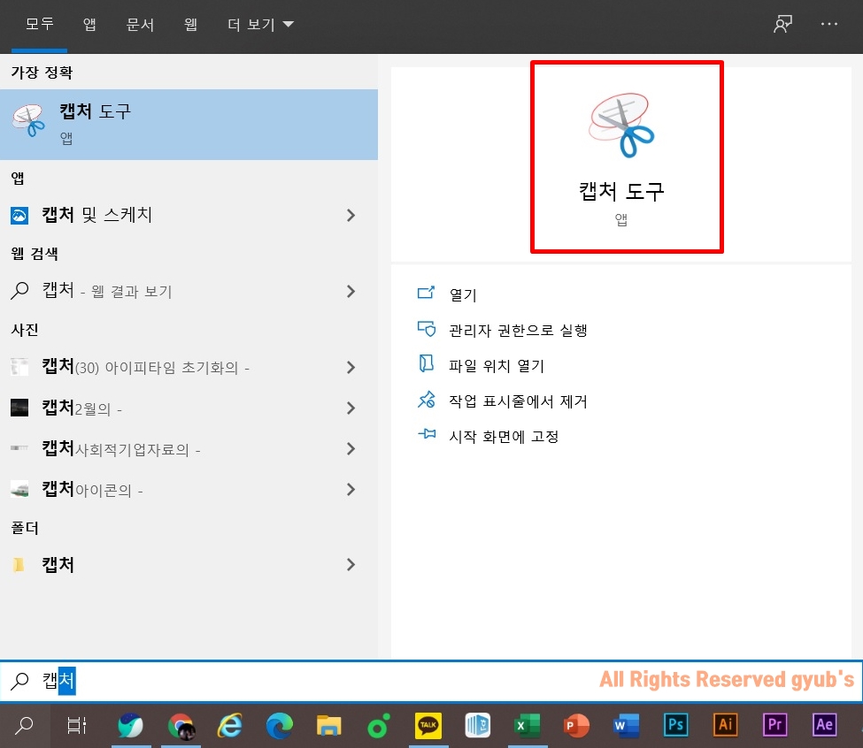
Task: Expand 캡처 및 스케치 result arrow
Action: click(351, 216)
